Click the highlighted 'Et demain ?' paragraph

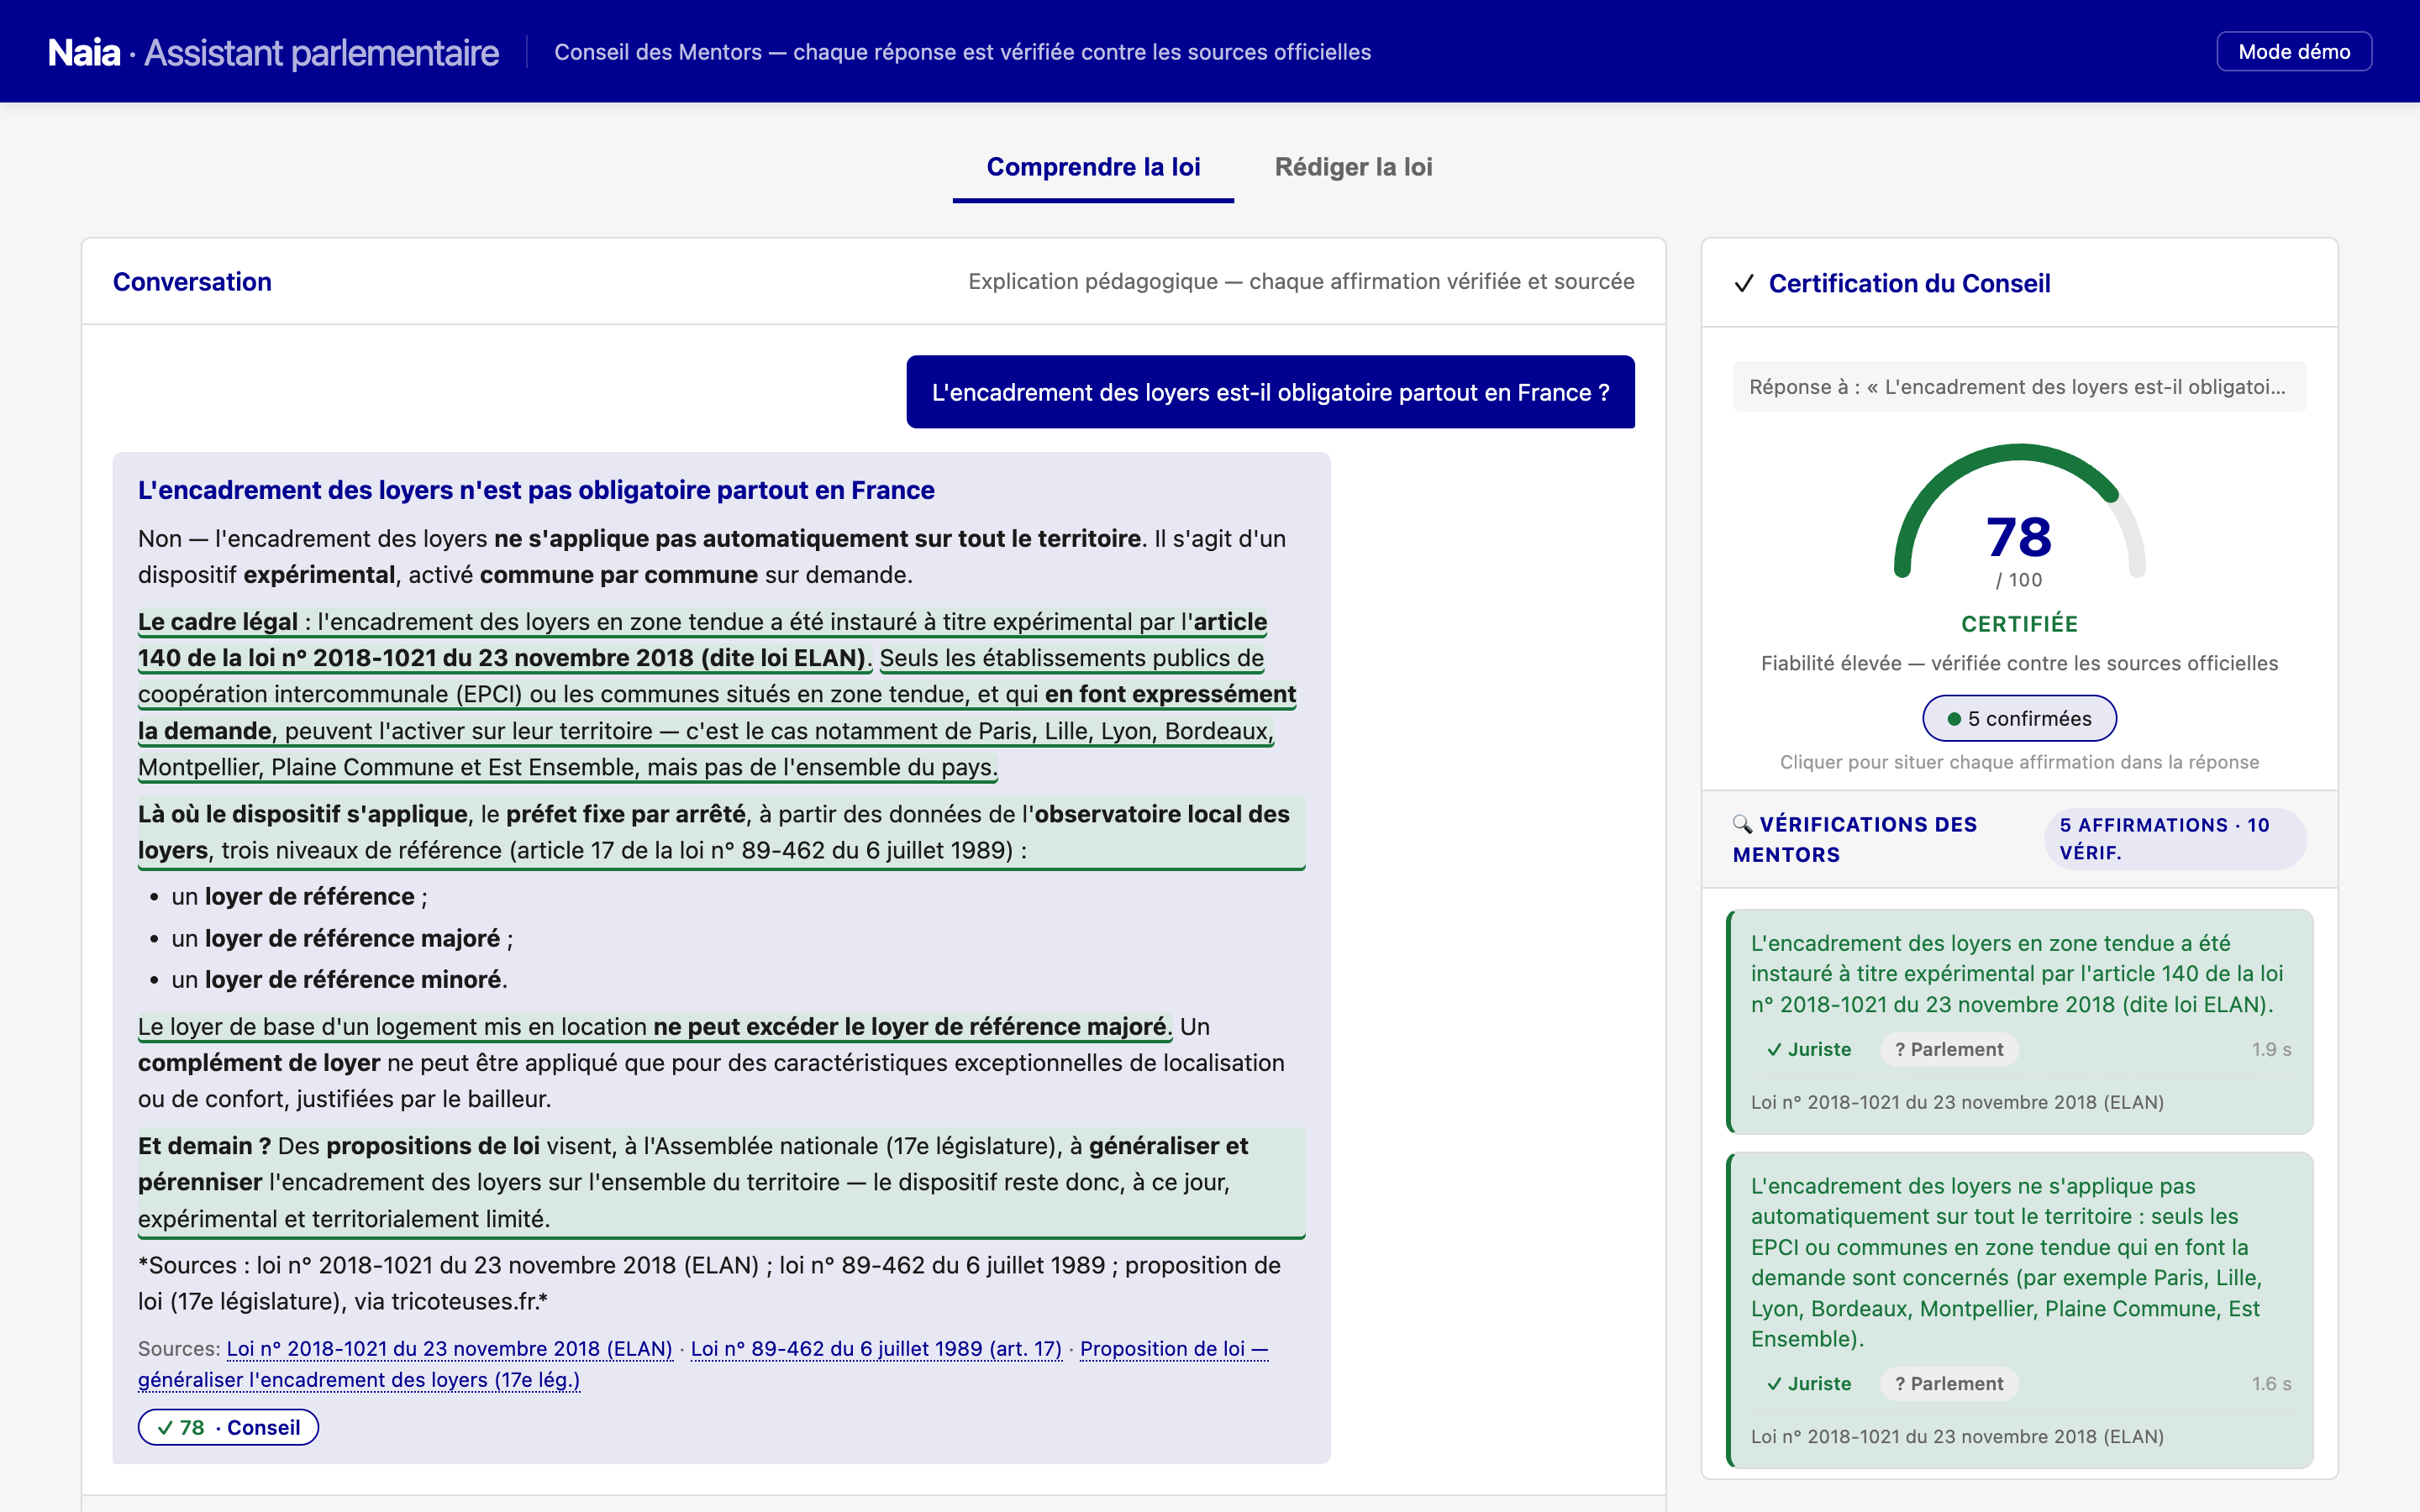pos(721,1182)
